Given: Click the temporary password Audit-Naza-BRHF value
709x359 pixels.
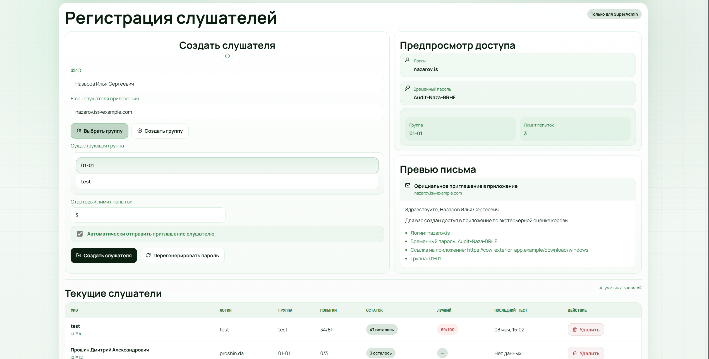Looking at the screenshot, I should 435,97.
